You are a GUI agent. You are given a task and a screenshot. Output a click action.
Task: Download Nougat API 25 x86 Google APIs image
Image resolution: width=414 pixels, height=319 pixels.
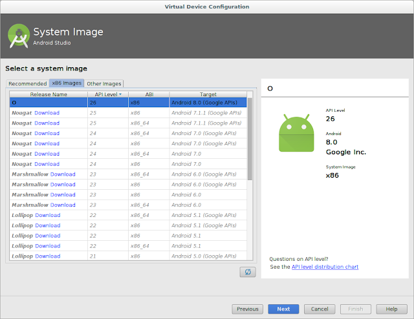pyautogui.click(x=47, y=113)
